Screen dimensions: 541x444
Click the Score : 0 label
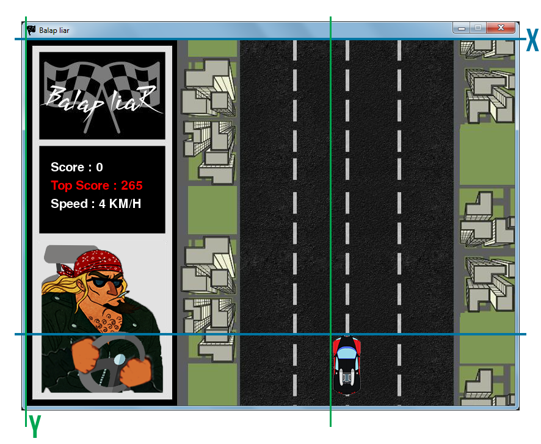77,167
